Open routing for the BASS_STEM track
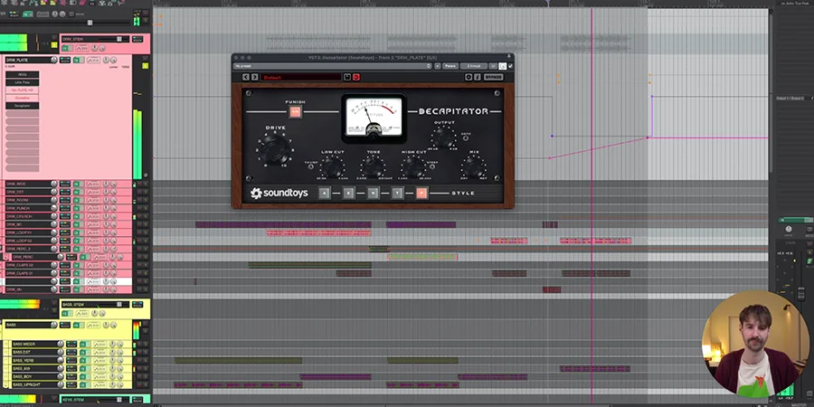Viewport: 814px width, 407px height. click(x=137, y=304)
